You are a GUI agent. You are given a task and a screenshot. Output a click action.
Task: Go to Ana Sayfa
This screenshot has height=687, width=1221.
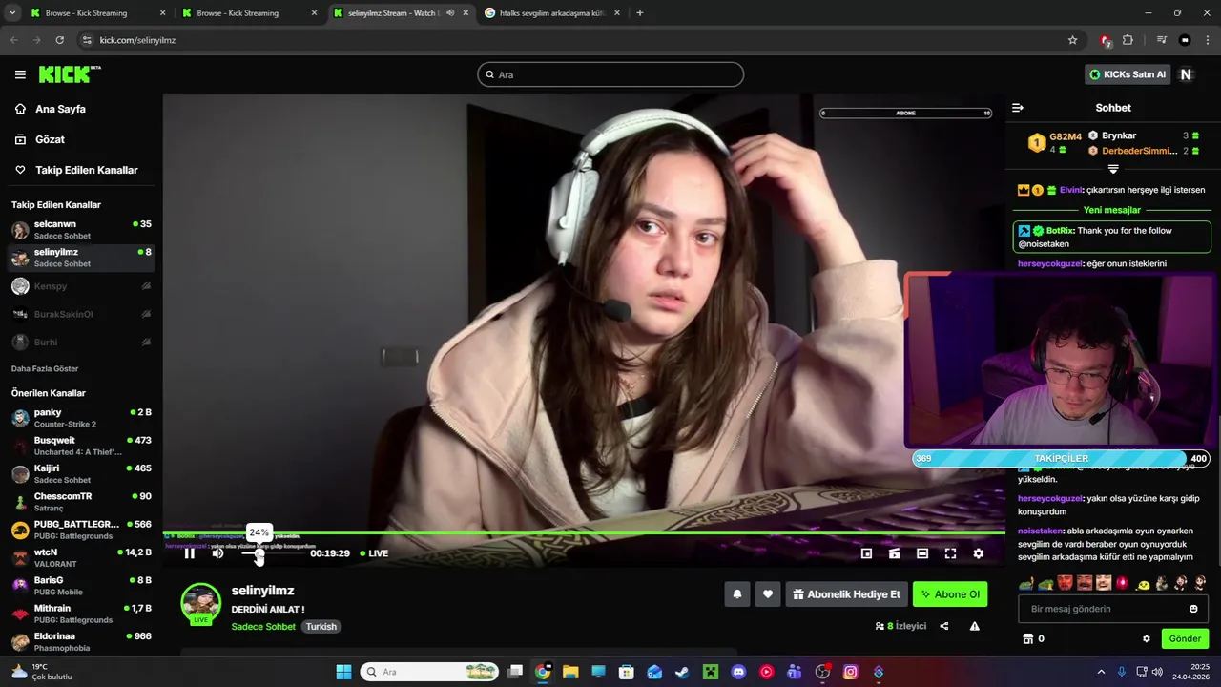[60, 109]
